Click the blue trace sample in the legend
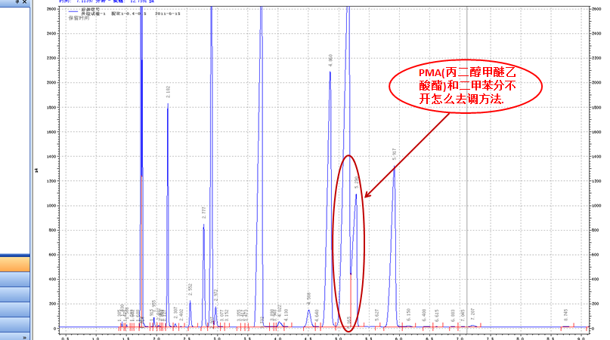The width and height of the screenshot is (610, 340). tap(73, 12)
